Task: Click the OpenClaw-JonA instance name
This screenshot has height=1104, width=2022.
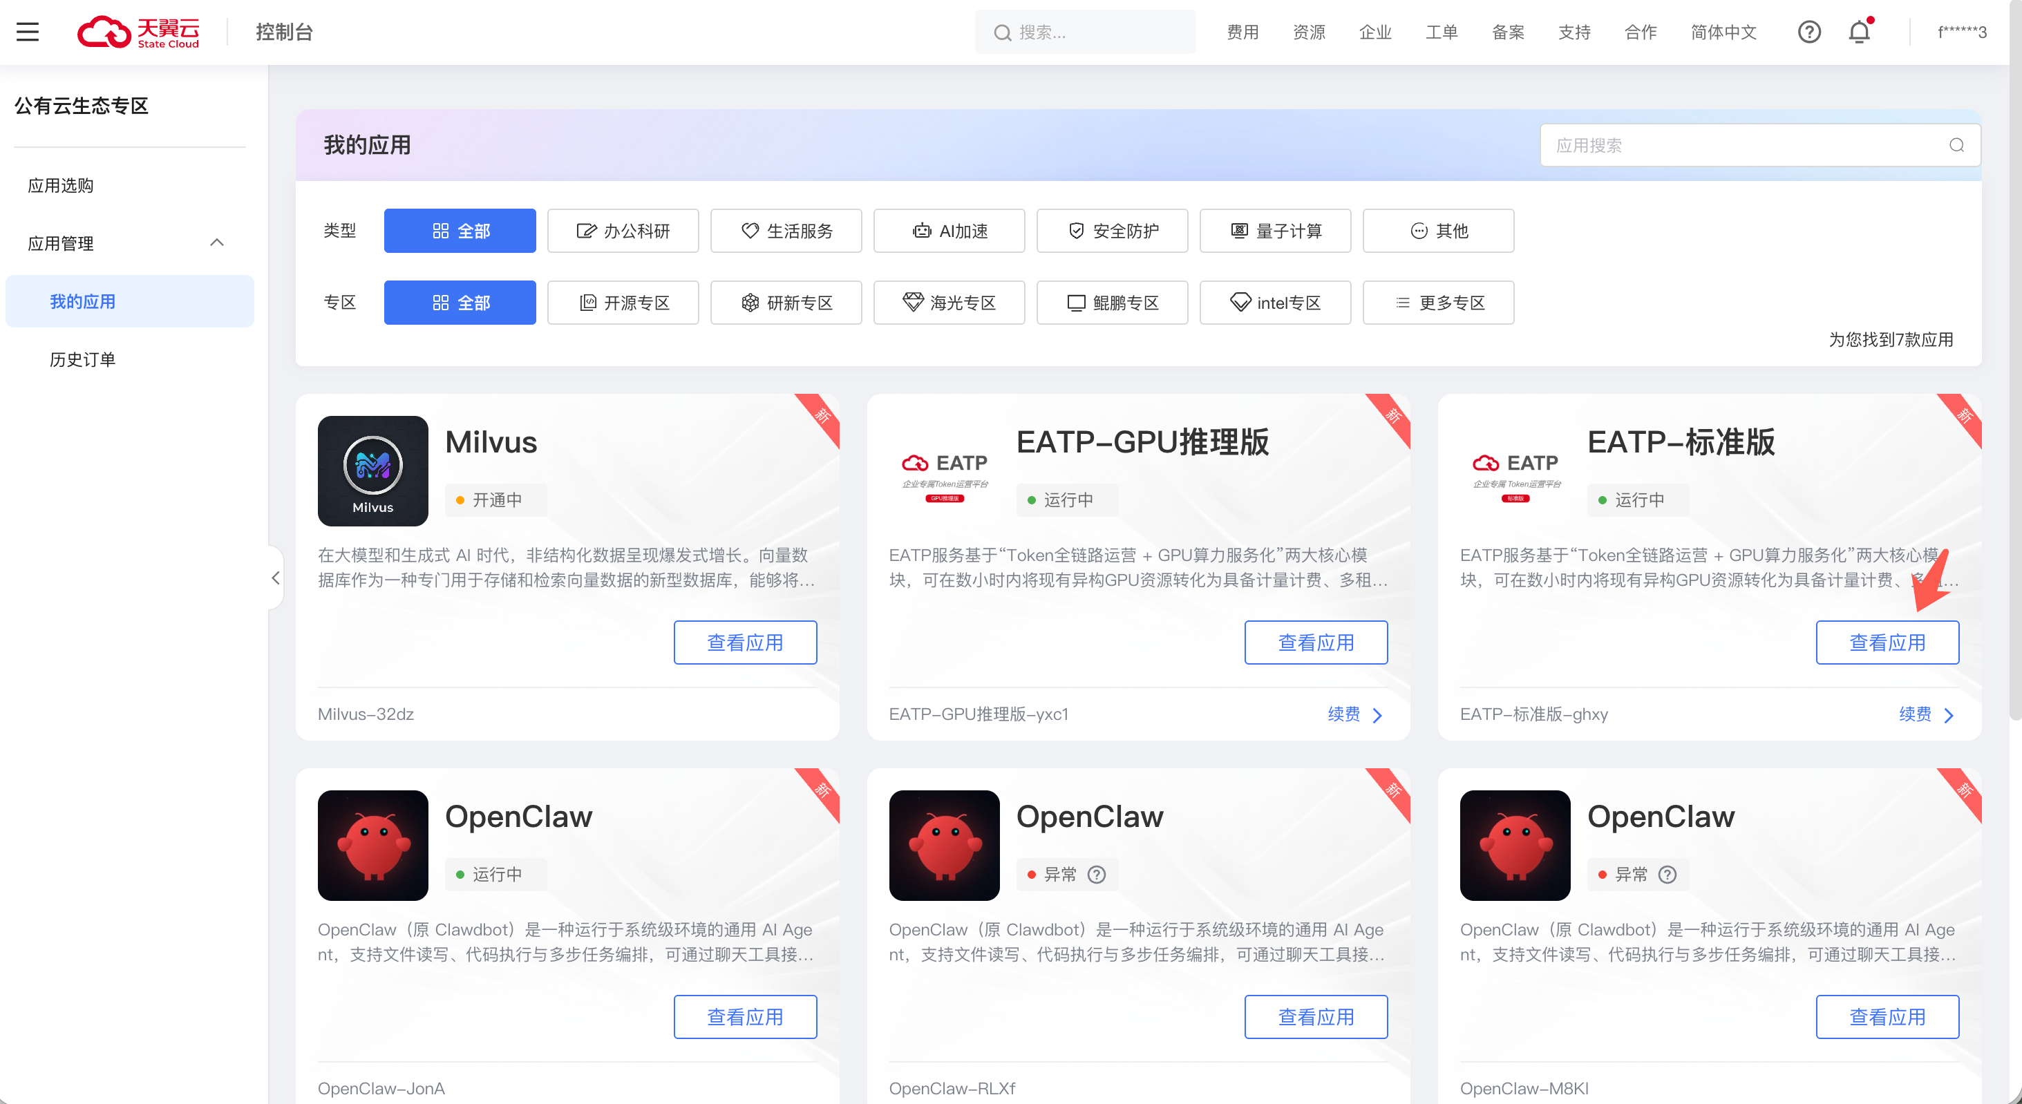Action: point(381,1088)
